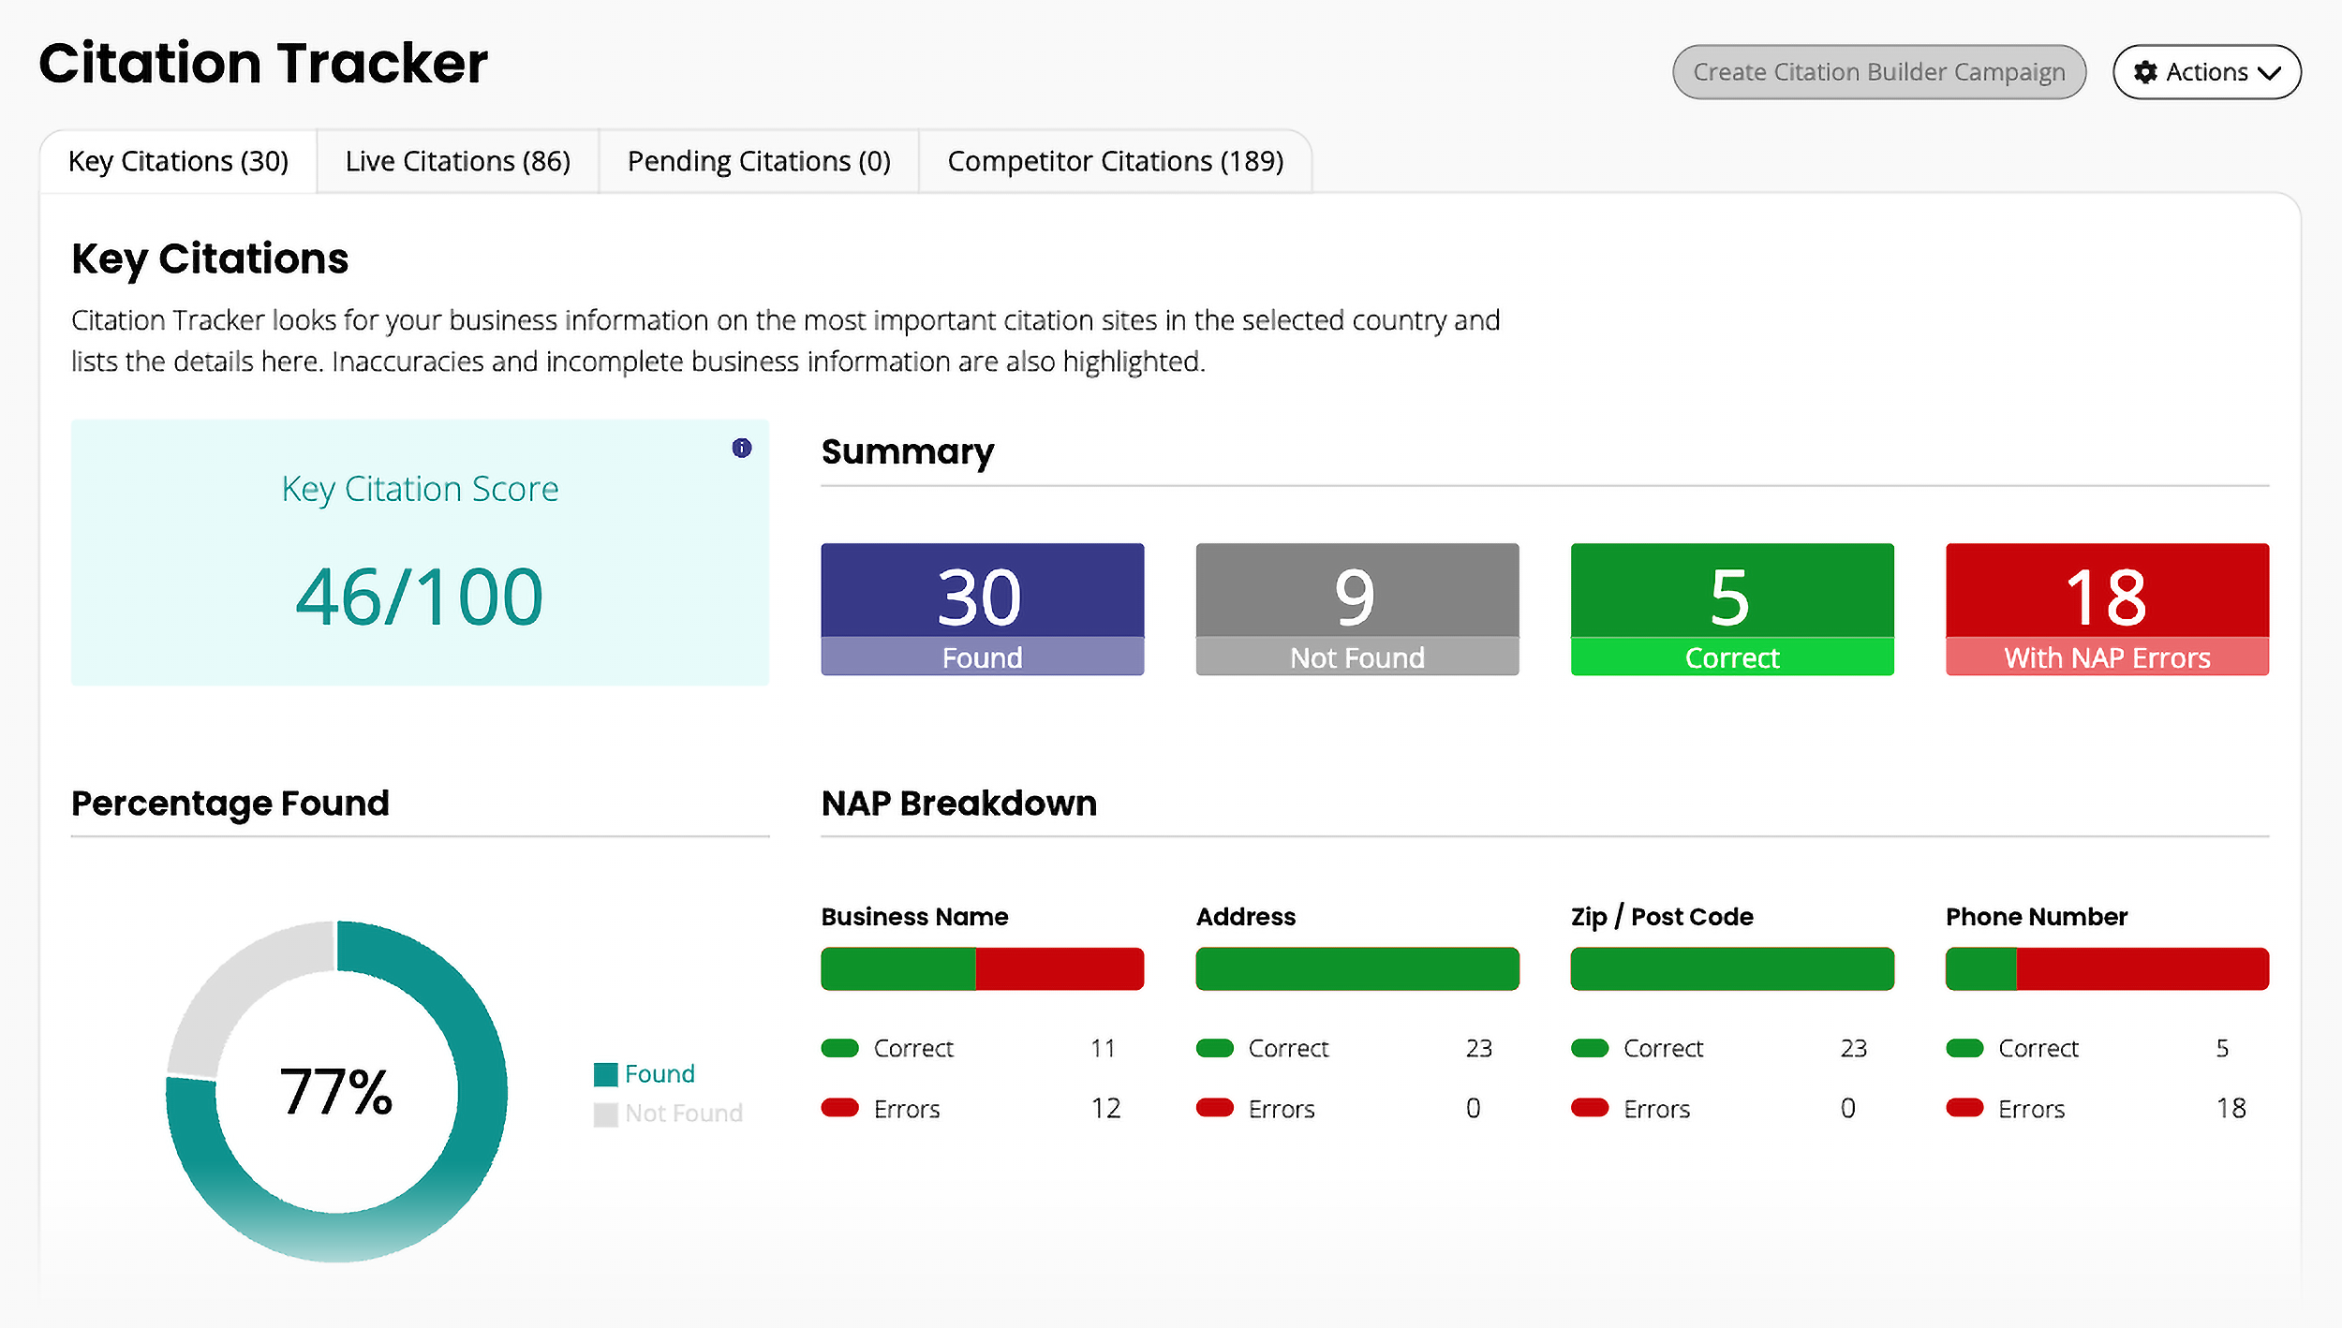Click the Summary heading
Viewport: 2342px width, 1328px height.
pos(907,452)
